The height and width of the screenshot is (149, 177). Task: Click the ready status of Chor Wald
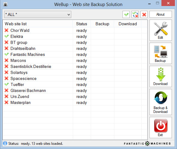[82, 30]
